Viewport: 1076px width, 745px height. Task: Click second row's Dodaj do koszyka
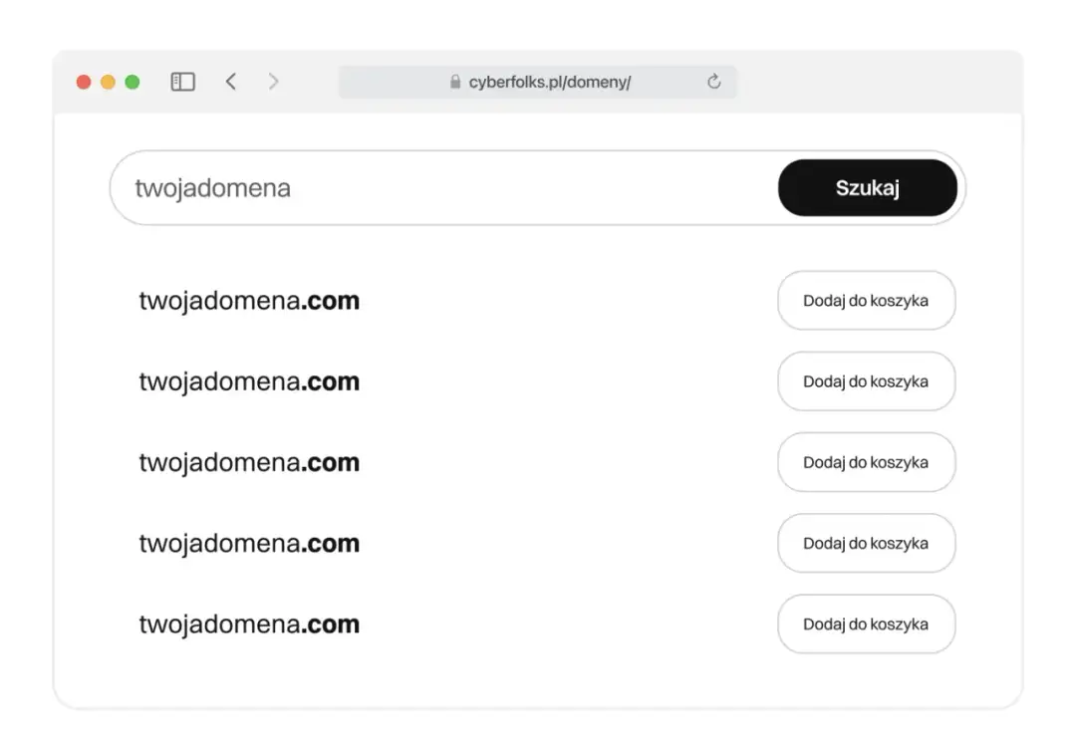[866, 381]
